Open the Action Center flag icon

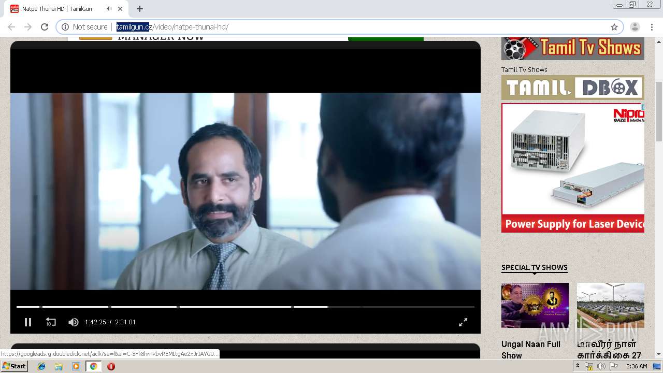(x=614, y=366)
